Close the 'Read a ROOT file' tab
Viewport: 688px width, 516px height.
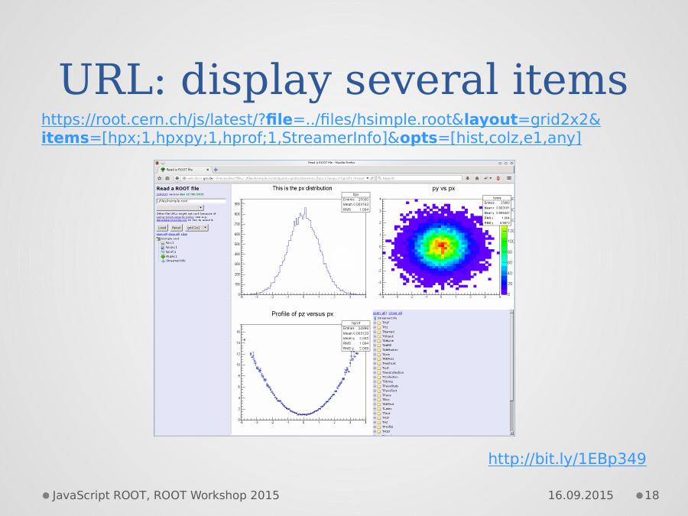(207, 170)
